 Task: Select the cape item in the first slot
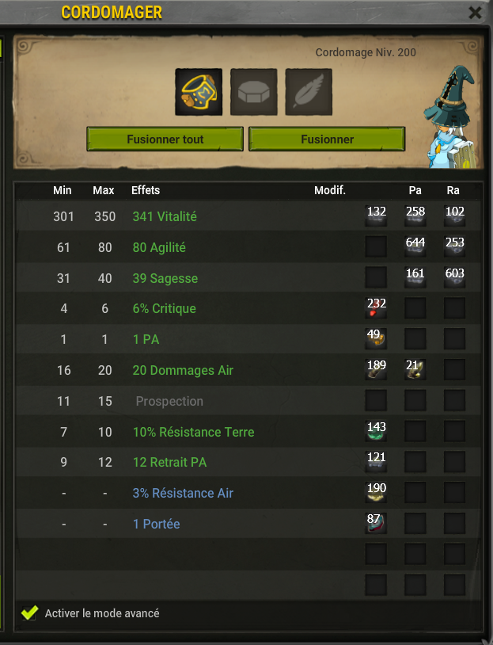click(199, 92)
